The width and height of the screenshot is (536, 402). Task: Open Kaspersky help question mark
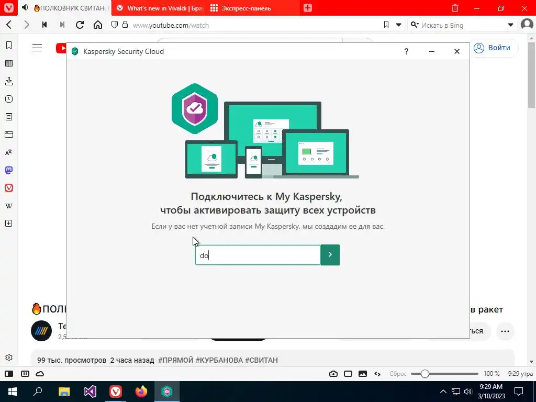coord(406,51)
